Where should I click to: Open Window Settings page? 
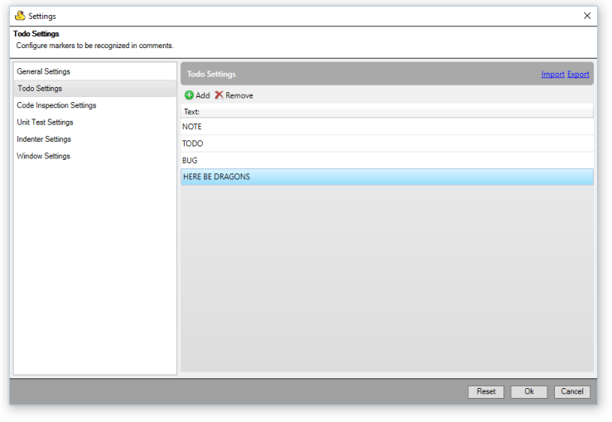pyautogui.click(x=95, y=156)
